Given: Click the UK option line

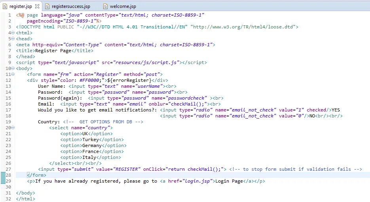Looking at the screenshot, I should (x=86, y=134).
